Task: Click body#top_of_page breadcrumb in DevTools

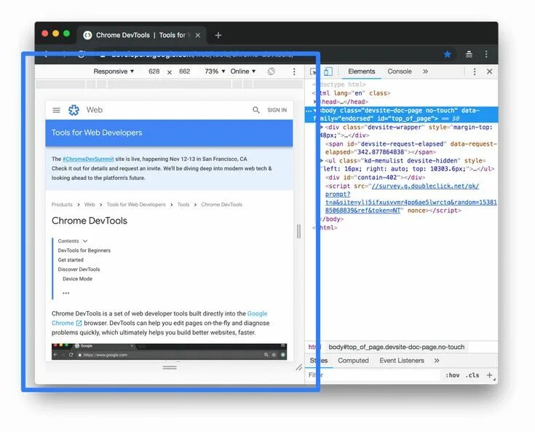Action: (397, 347)
